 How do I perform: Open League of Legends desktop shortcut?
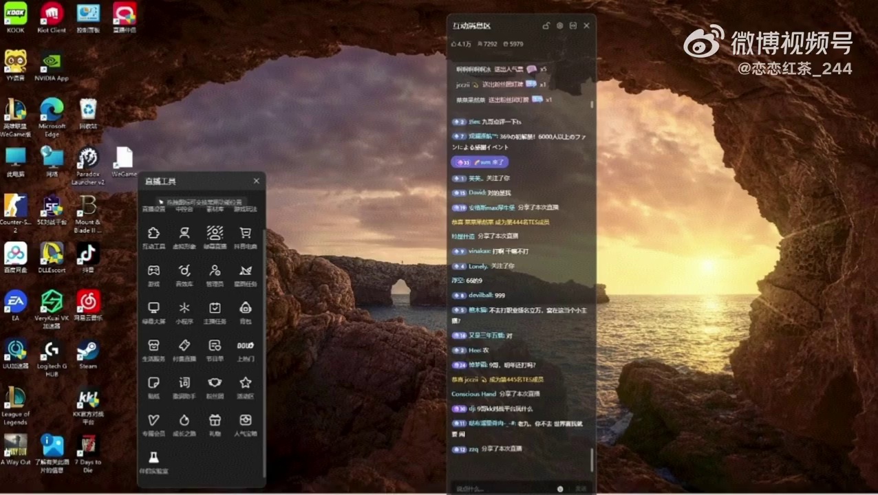pos(15,406)
